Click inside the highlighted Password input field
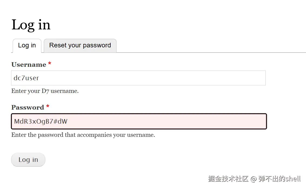The image size is (306, 188). coord(135,121)
